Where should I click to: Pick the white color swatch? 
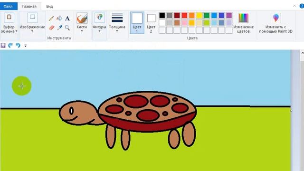point(162,23)
